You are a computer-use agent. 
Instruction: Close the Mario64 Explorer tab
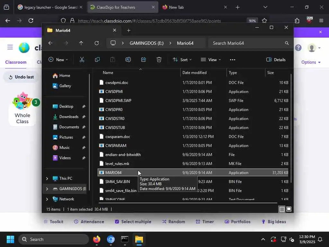coord(115,30)
